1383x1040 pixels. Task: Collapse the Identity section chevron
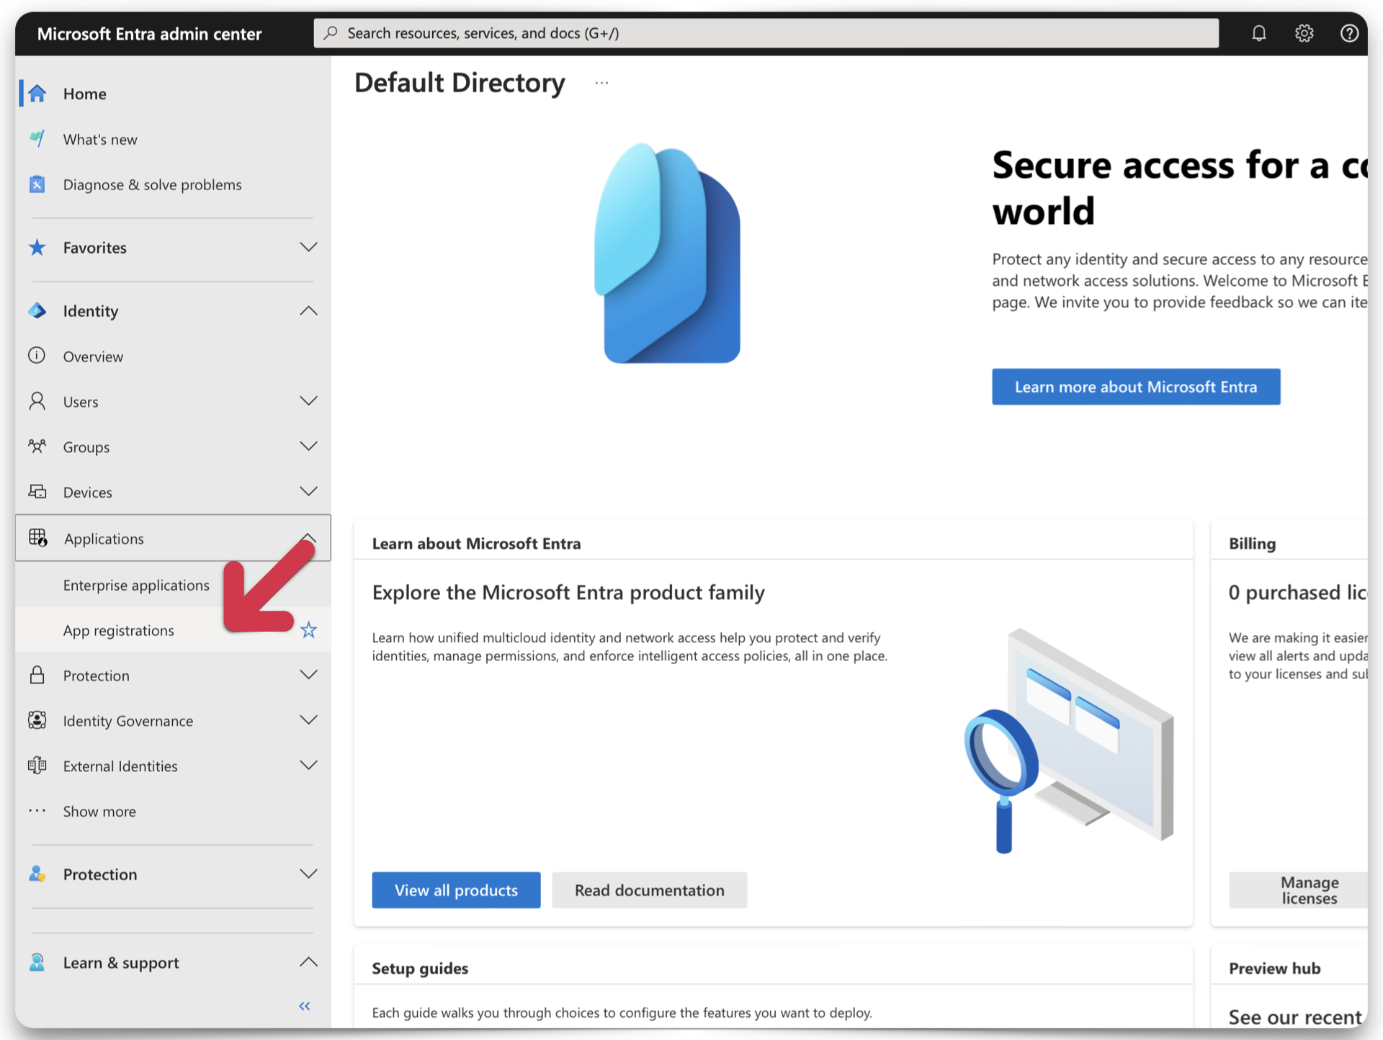click(x=308, y=310)
